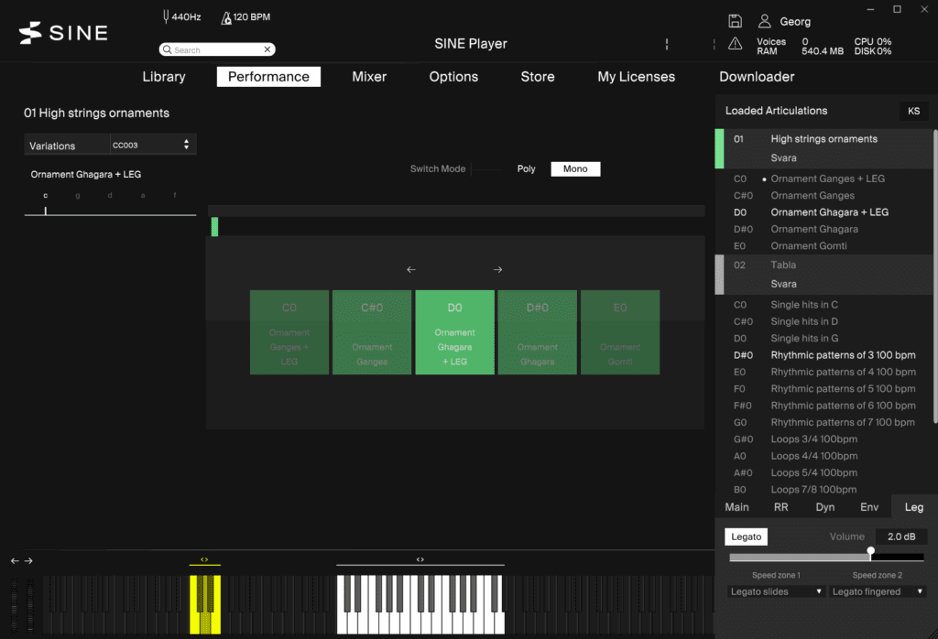The width and height of the screenshot is (938, 639).
Task: Open the Georg user account icon
Action: [x=764, y=22]
